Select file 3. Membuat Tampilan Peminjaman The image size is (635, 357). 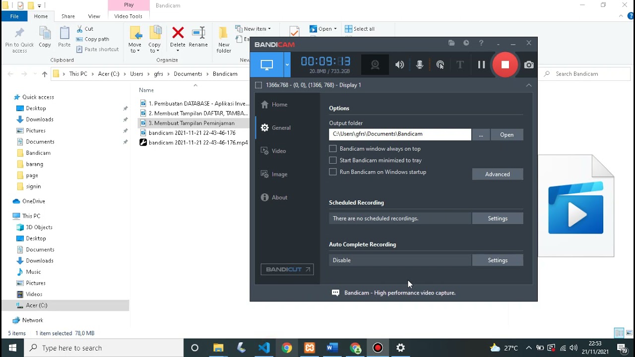(x=192, y=123)
